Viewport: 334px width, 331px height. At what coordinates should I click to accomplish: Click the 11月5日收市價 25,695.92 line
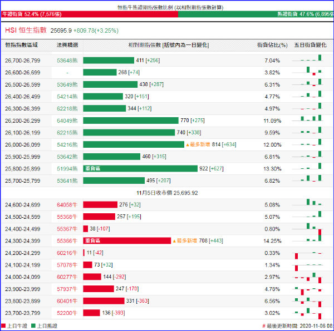coord(167,193)
